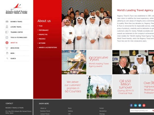This screenshot has width=154, height=115.
Task: Click footer Gallery link
Action: 70,111
